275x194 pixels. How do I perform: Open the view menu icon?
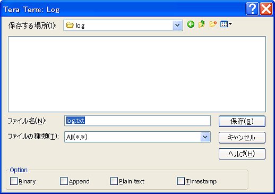click(x=226, y=24)
